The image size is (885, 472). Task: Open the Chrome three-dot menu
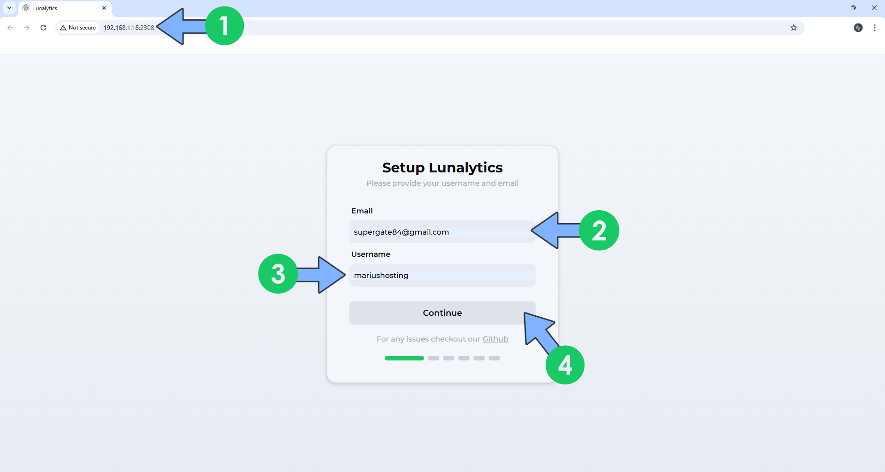[875, 28]
